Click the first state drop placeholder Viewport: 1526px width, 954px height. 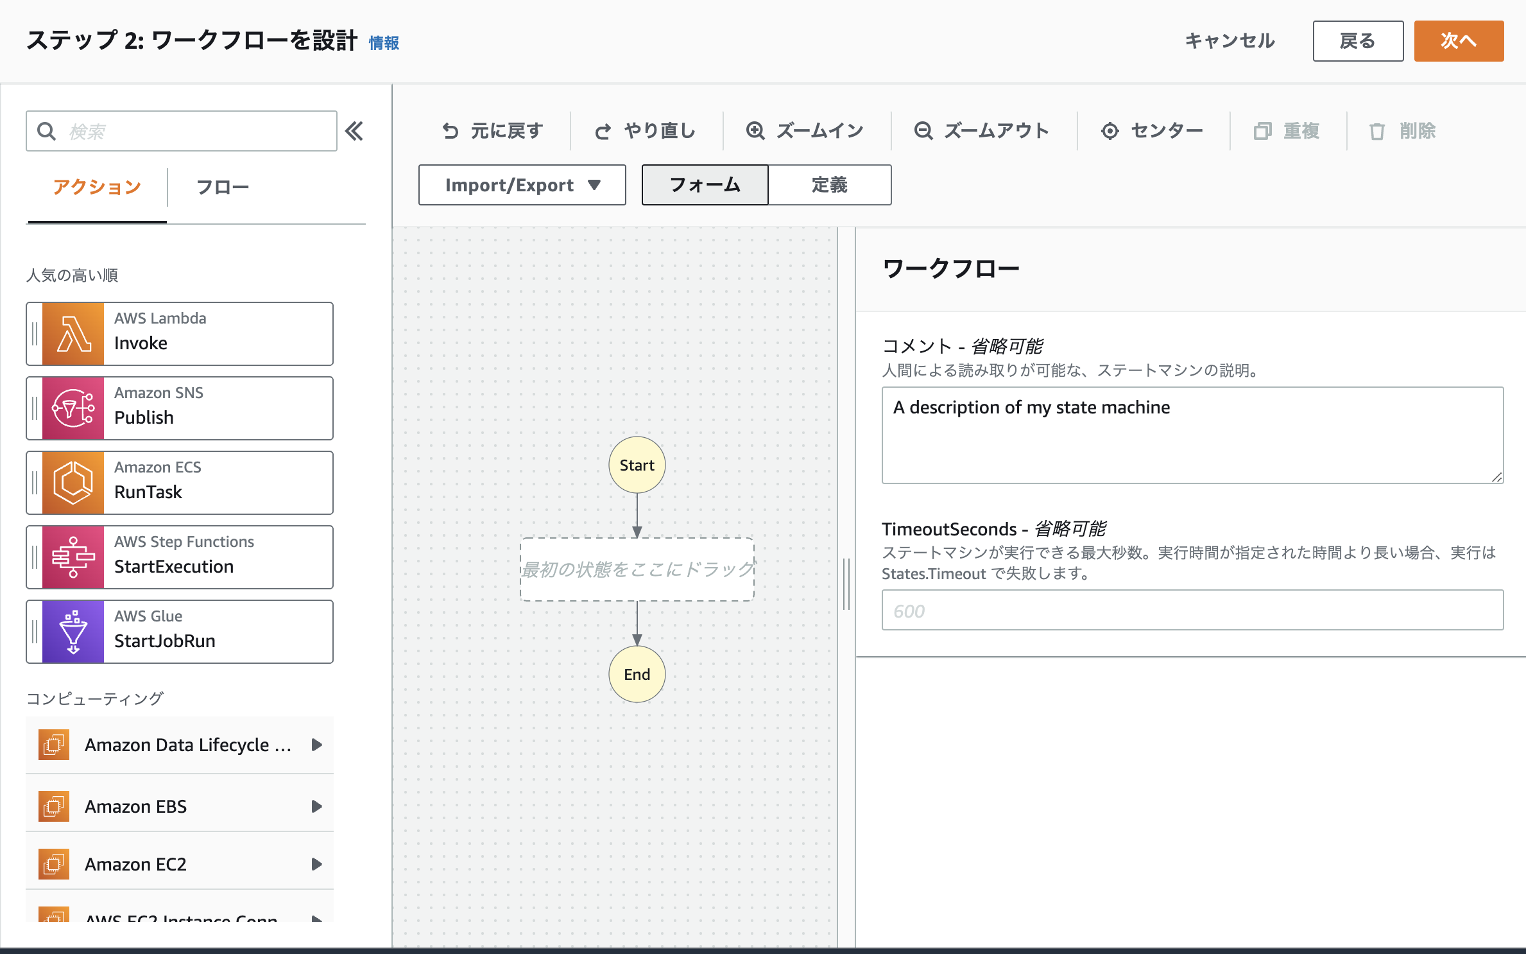tap(637, 569)
